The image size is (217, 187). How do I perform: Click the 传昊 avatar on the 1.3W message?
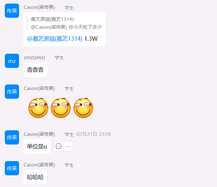pos(12,11)
